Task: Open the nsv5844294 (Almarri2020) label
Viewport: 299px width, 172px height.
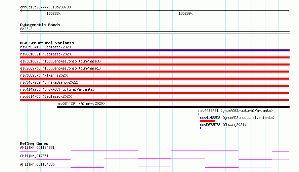Action: coord(81,103)
